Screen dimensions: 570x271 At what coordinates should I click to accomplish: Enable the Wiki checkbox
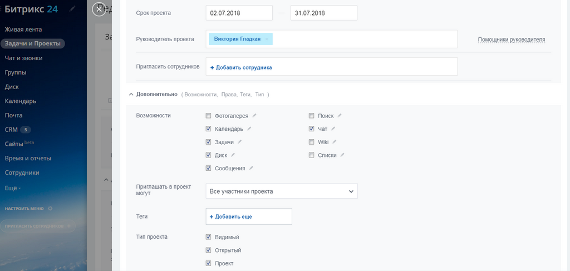tap(311, 142)
